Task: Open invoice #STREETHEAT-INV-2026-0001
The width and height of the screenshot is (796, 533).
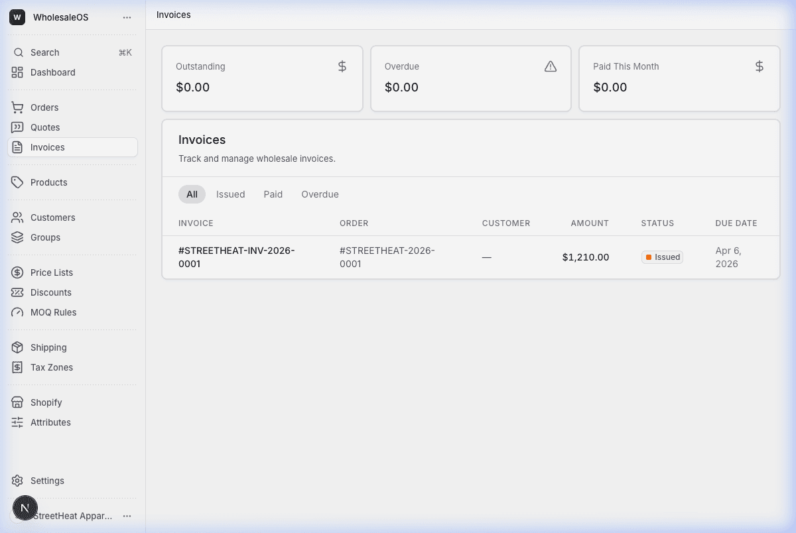Action: coord(236,257)
